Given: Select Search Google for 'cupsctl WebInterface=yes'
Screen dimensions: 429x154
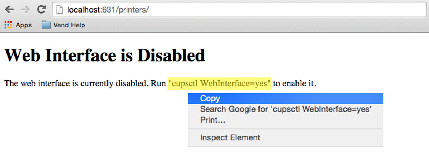Looking at the screenshot, I should pos(286,109).
